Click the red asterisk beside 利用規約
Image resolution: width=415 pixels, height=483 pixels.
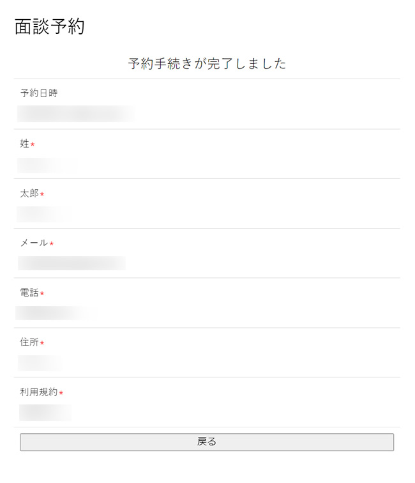tap(61, 393)
